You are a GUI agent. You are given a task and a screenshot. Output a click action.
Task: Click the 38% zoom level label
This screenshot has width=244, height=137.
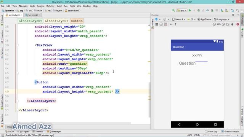218,24
